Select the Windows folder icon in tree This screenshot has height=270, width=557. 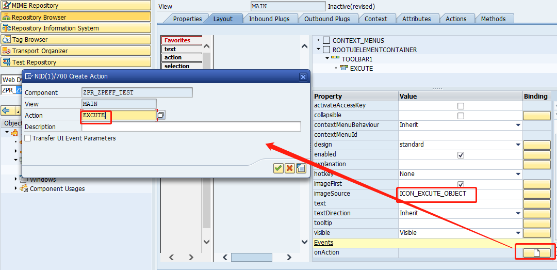tap(24, 179)
